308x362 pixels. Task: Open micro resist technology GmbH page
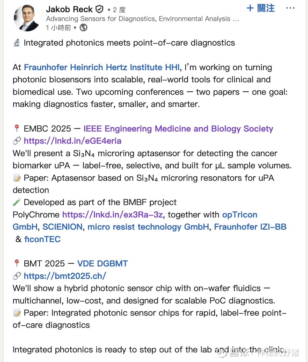(148, 227)
